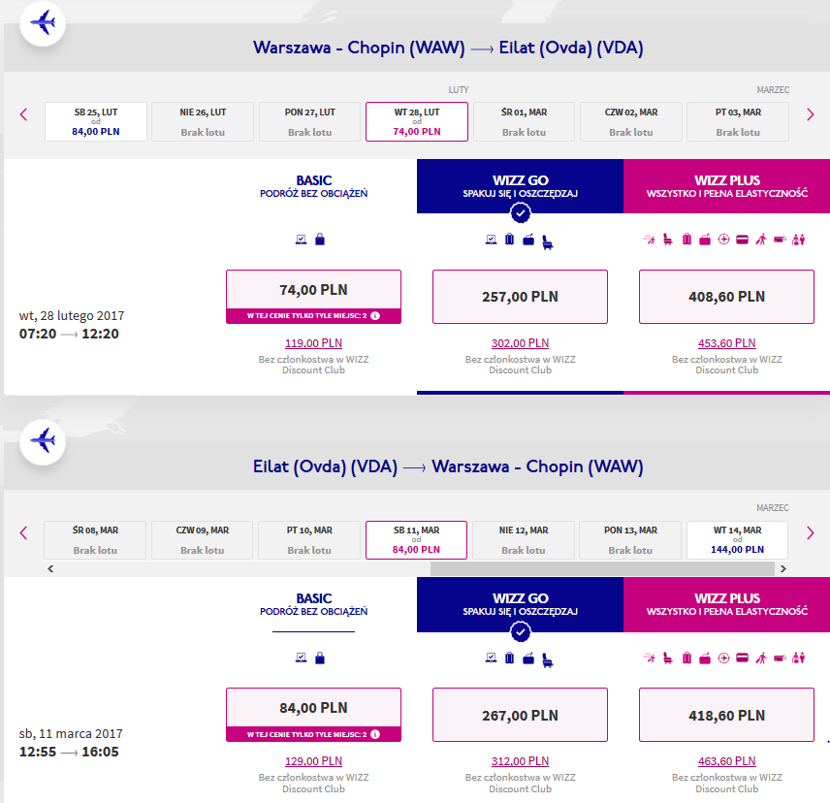Show later outbound dates with right arrow
This screenshot has height=803, width=830.
tap(810, 114)
